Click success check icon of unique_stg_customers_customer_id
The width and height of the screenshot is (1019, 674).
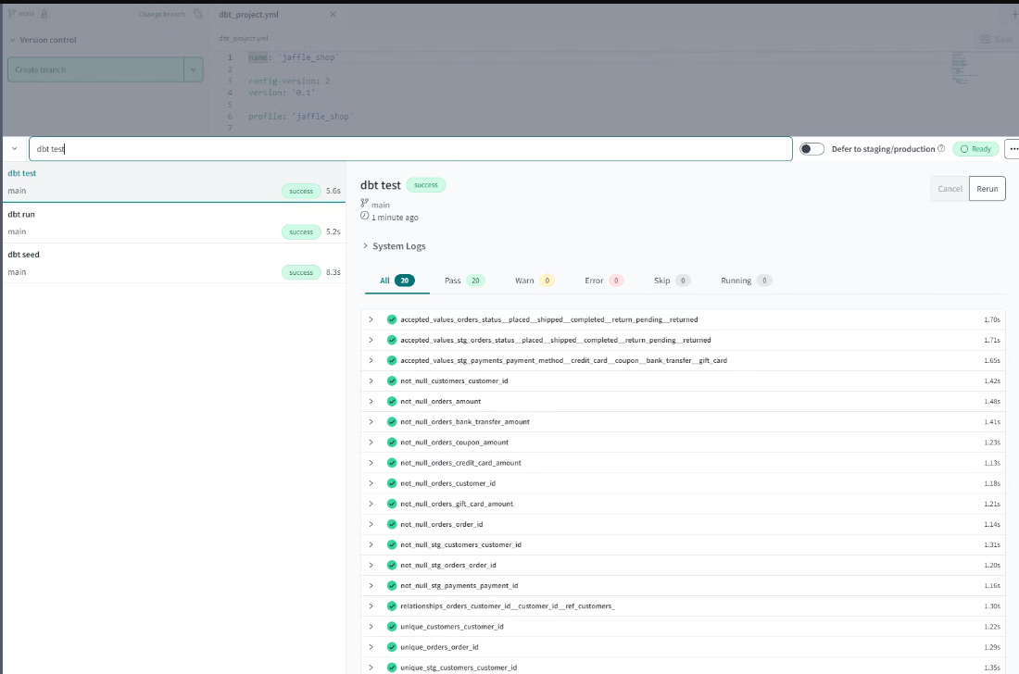[x=391, y=668]
